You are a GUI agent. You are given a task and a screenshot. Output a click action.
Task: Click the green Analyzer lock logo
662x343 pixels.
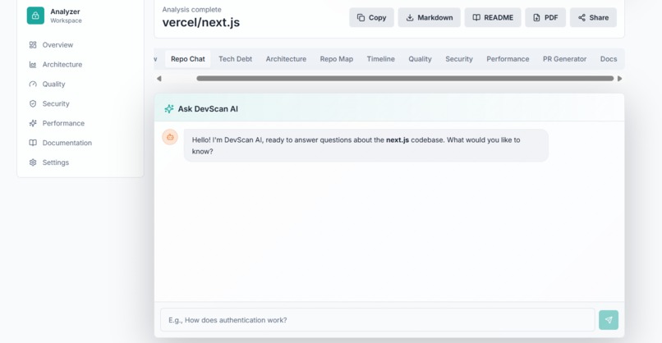35,16
